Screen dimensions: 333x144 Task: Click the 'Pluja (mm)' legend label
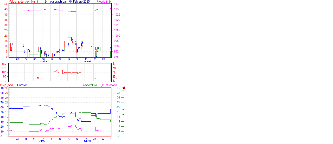(x=7, y=85)
